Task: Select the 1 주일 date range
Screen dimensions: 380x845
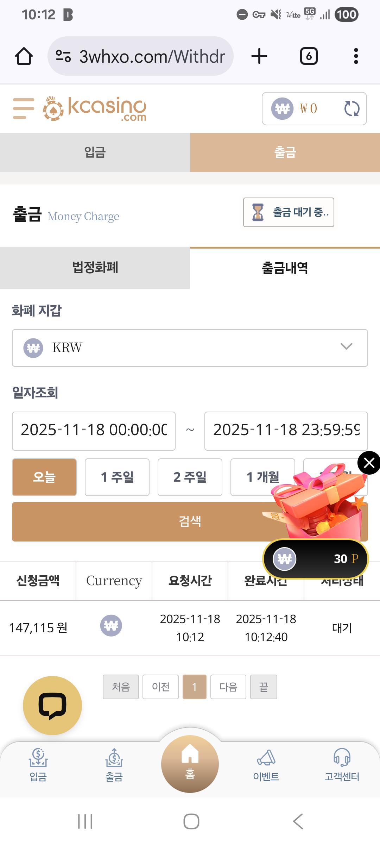Action: tap(117, 477)
